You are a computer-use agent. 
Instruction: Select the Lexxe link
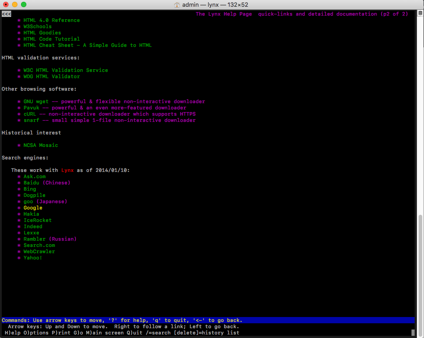coord(31,233)
